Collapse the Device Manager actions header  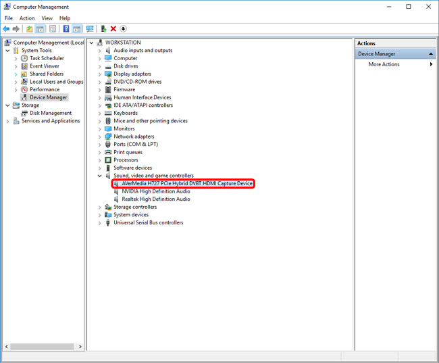431,54
